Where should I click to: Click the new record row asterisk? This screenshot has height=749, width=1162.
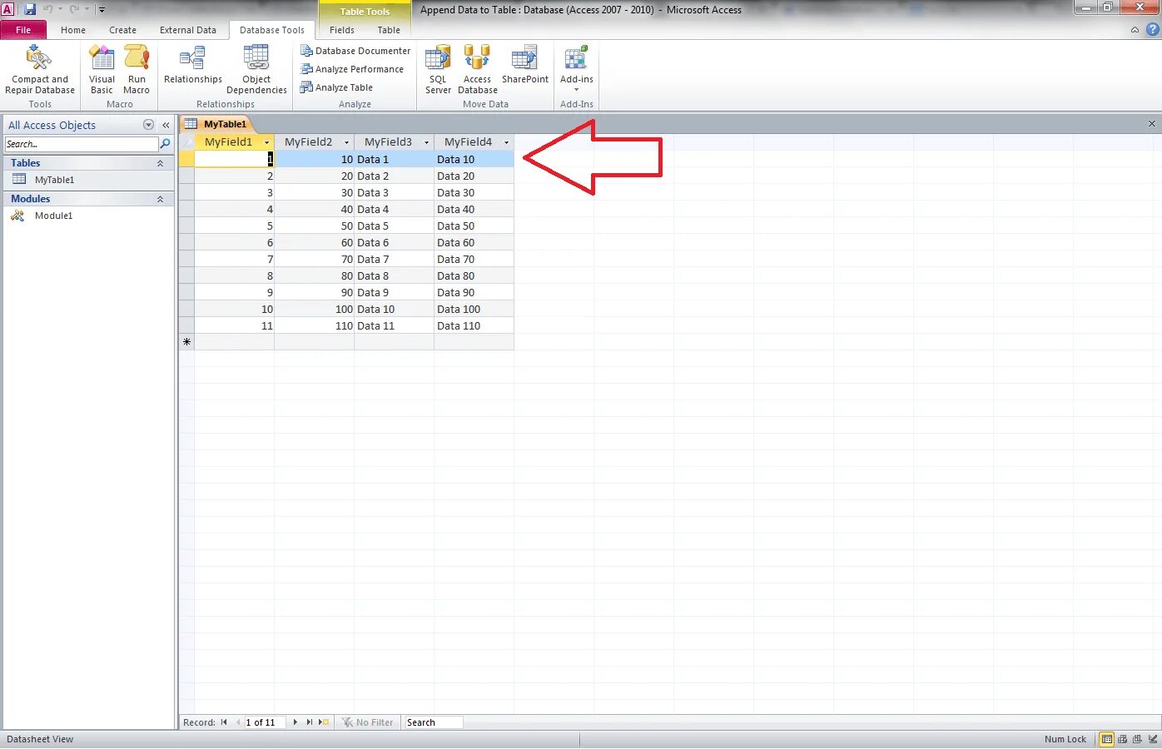[186, 342]
